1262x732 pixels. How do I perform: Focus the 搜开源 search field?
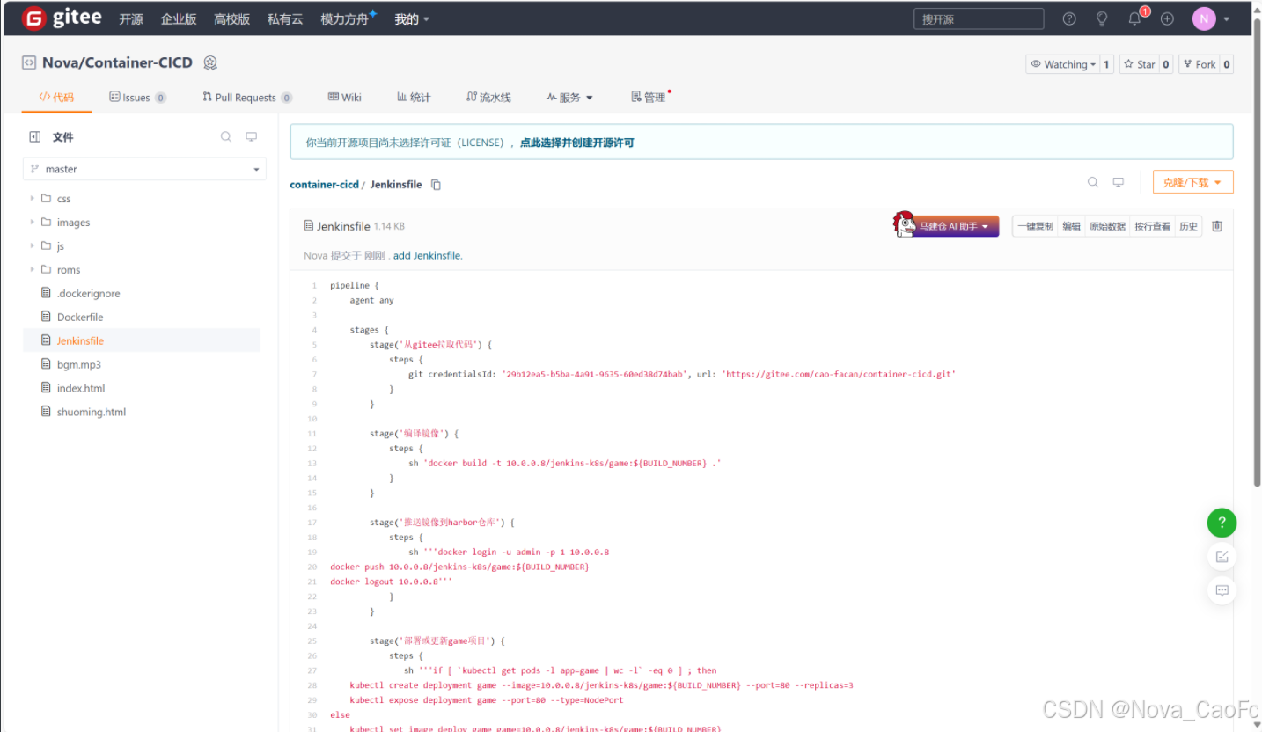979,18
